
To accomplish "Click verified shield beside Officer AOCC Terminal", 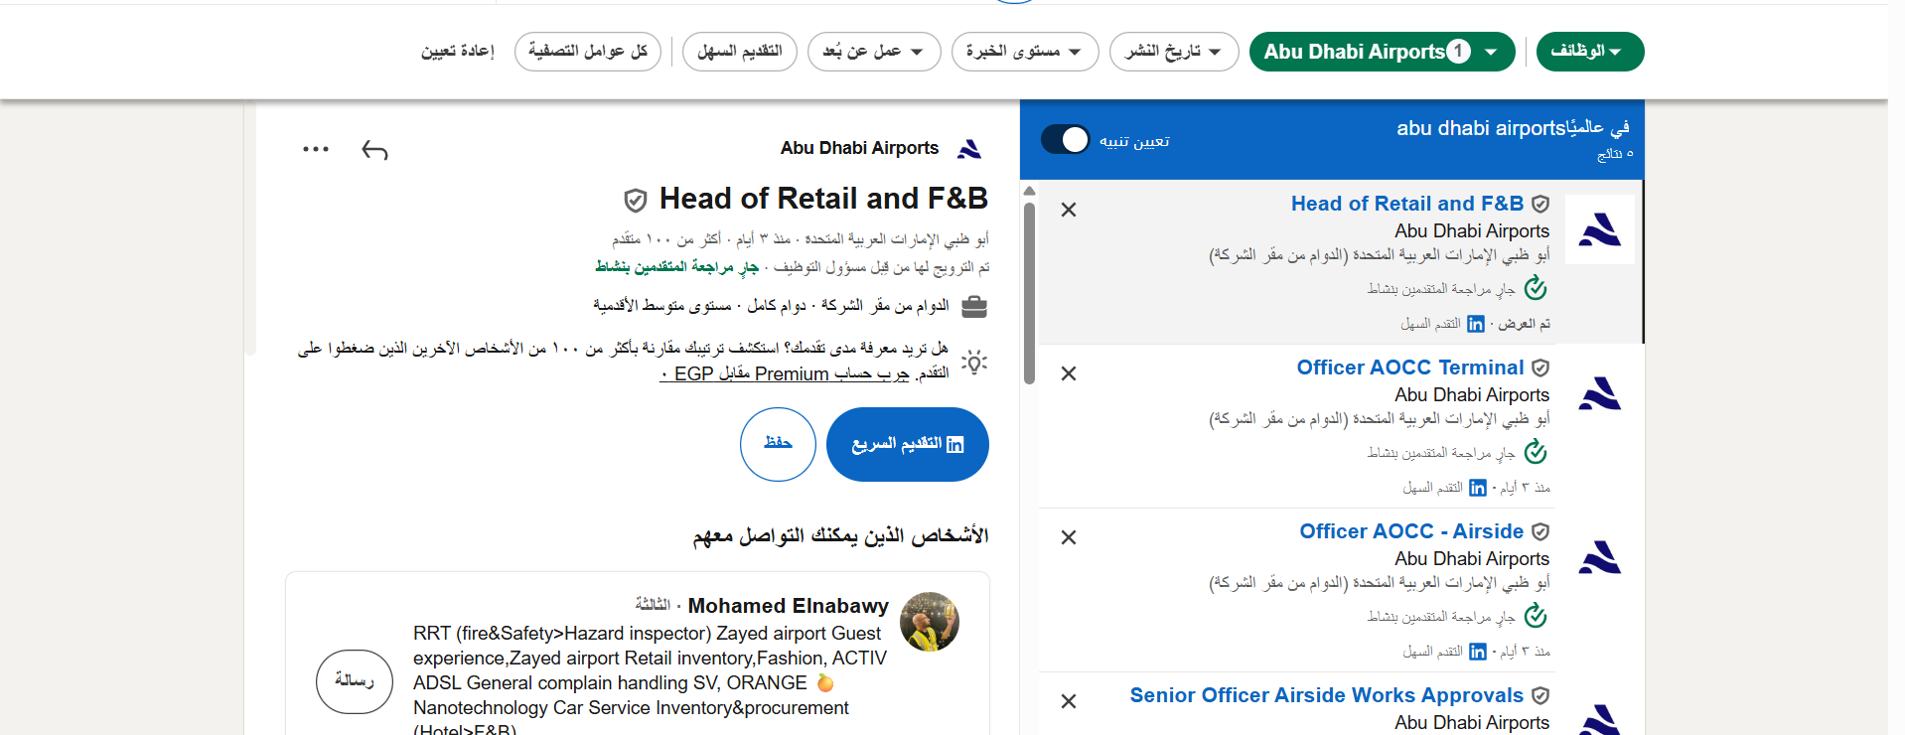I will [1540, 368].
